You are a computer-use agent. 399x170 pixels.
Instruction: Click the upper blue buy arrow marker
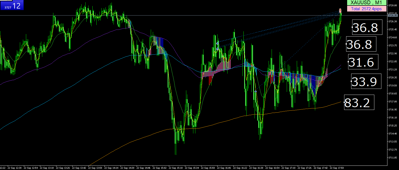217,44
